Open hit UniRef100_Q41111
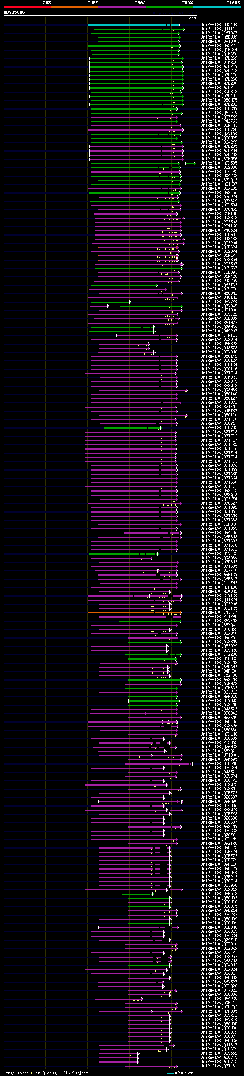 pos(219,29)
